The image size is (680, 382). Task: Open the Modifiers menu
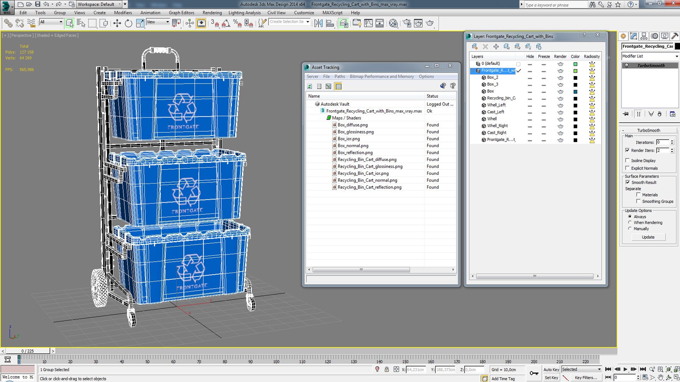(x=123, y=13)
